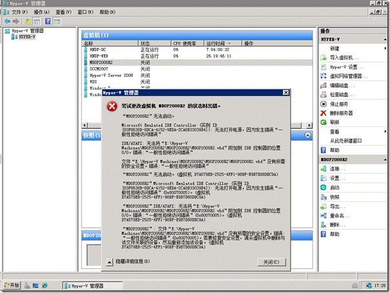Open Hyper-V 设置 in actions pane
This screenshot has width=390, height=293.
346,67
